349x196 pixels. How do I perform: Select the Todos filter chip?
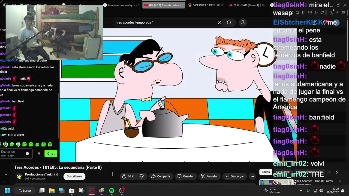click(x=266, y=172)
